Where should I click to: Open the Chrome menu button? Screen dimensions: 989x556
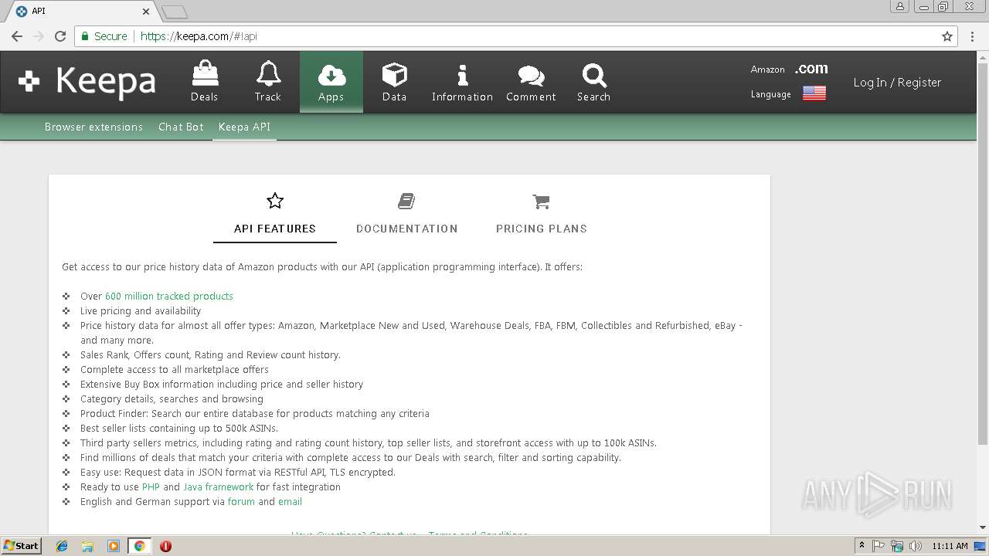click(972, 36)
